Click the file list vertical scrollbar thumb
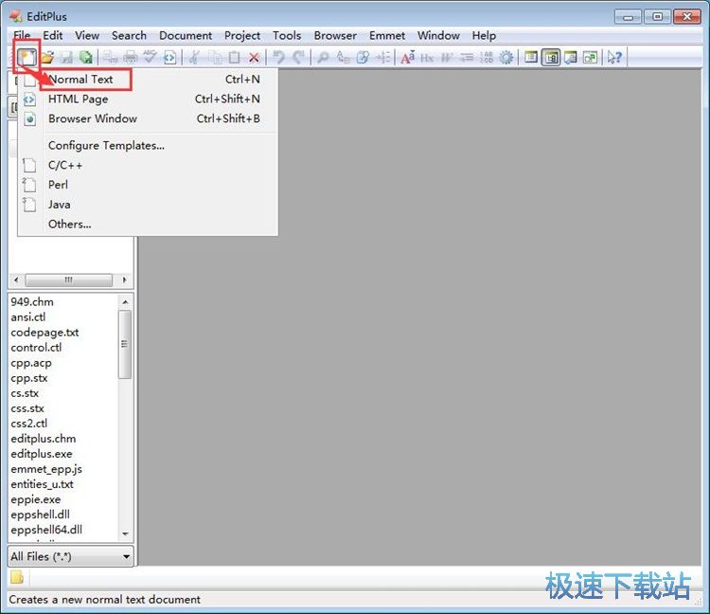The image size is (710, 614). pos(125,344)
